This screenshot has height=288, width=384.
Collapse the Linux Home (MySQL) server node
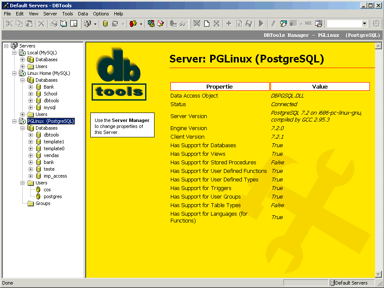pos(15,73)
